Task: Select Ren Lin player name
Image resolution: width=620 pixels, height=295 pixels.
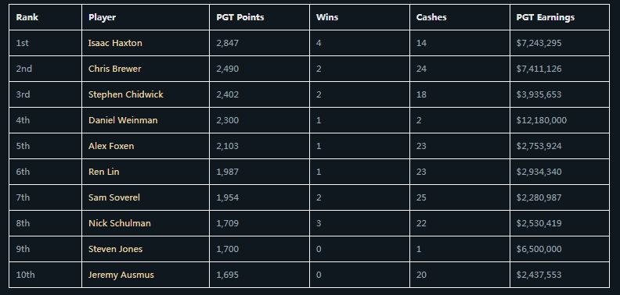Action: 103,172
